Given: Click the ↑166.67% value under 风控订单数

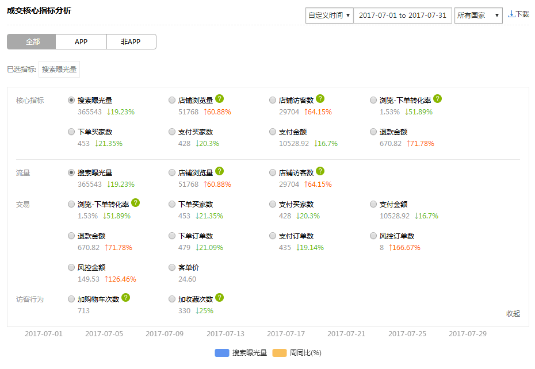Looking at the screenshot, I should [404, 247].
